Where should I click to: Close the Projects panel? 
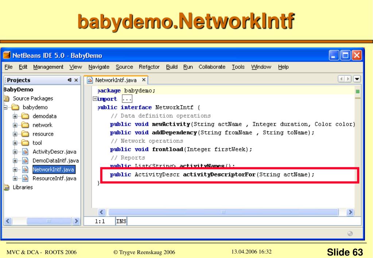(76, 80)
